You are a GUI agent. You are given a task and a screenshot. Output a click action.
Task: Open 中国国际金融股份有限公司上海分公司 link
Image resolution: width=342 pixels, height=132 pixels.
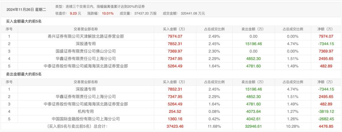86,119
